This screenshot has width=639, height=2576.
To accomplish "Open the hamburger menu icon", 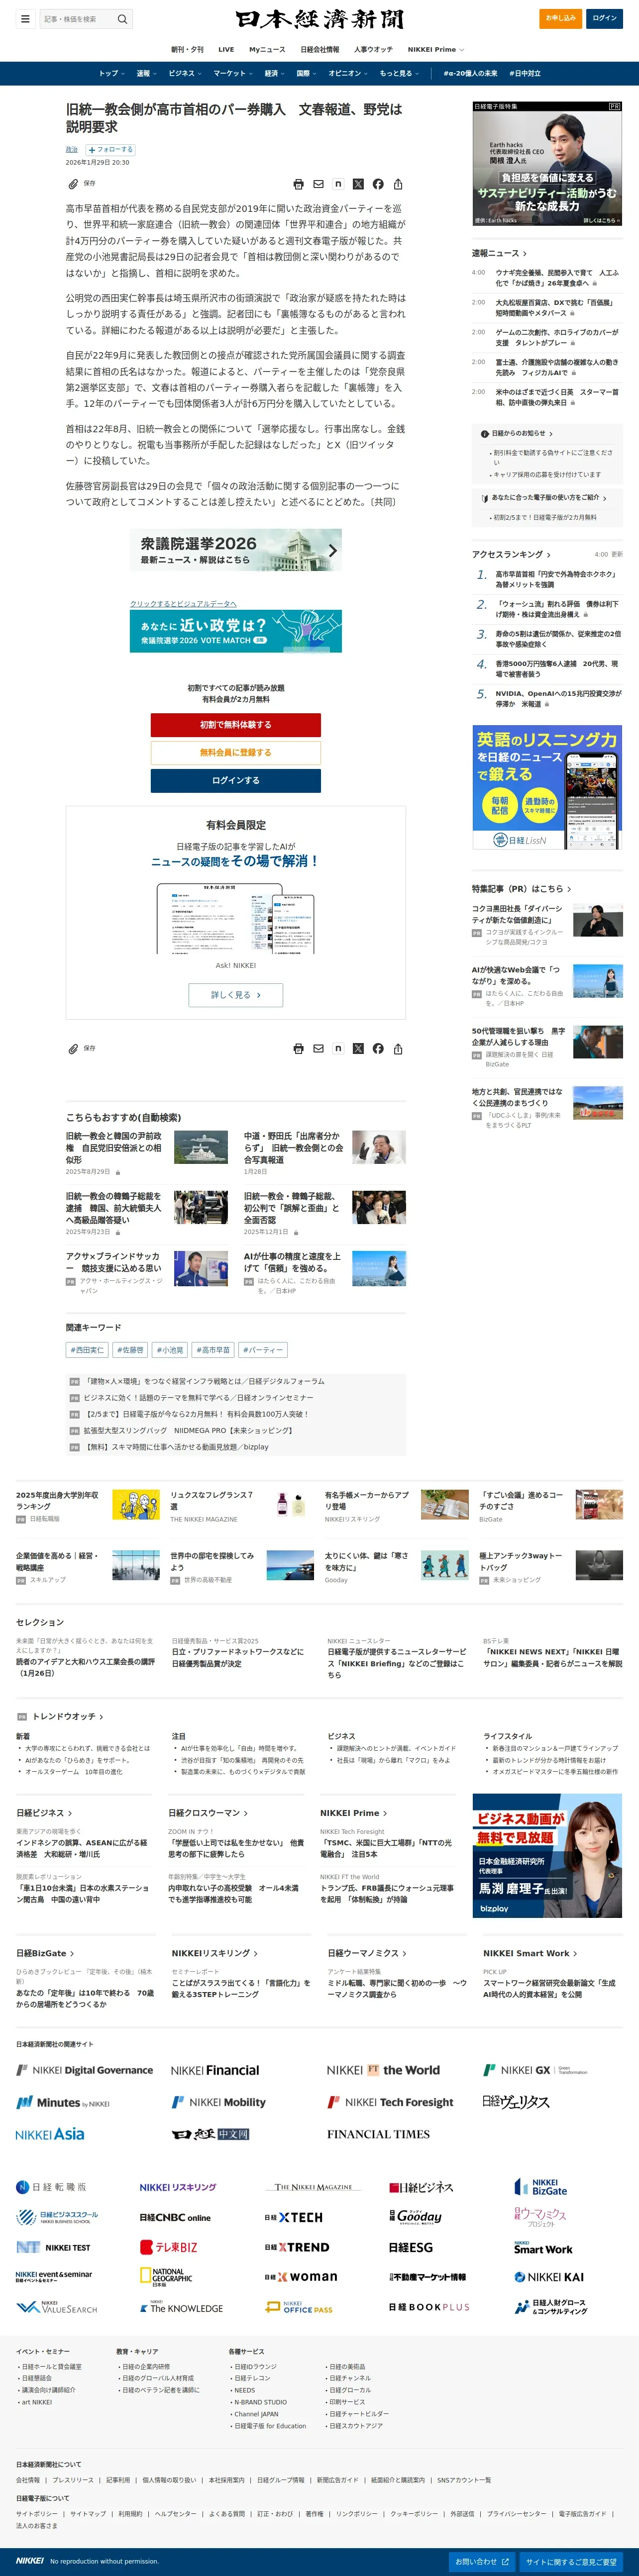I will (25, 19).
